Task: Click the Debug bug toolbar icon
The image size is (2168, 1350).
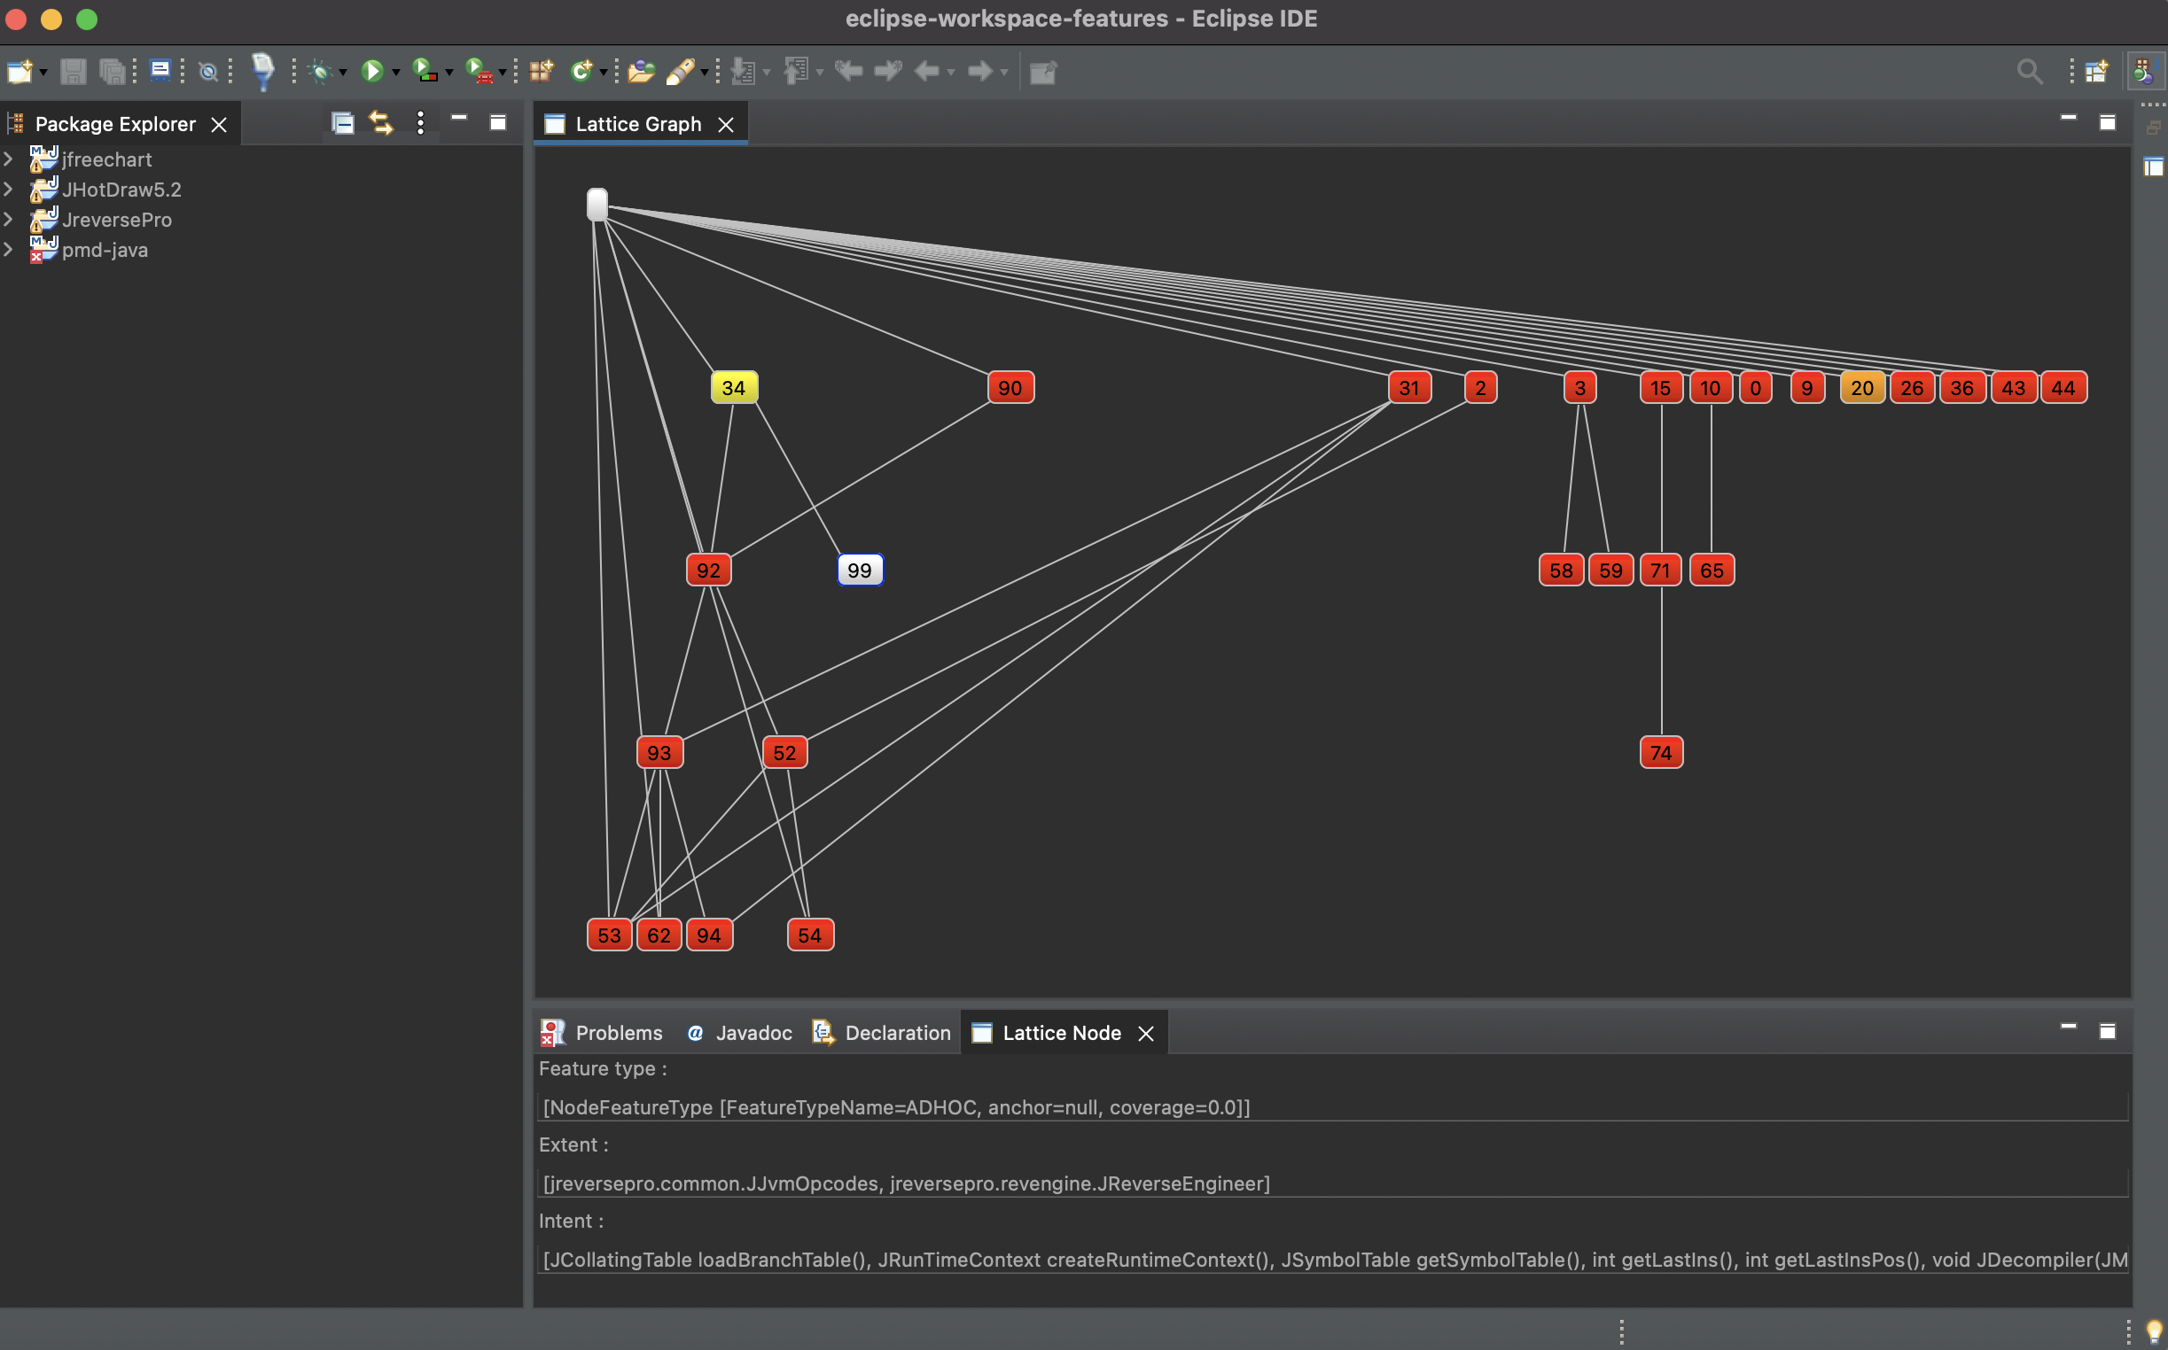Action: pyautogui.click(x=320, y=71)
